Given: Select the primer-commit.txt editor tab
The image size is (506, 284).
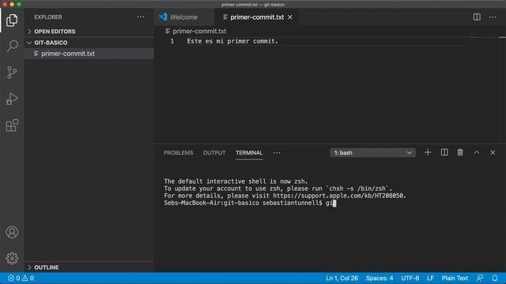Looking at the screenshot, I should [x=257, y=17].
